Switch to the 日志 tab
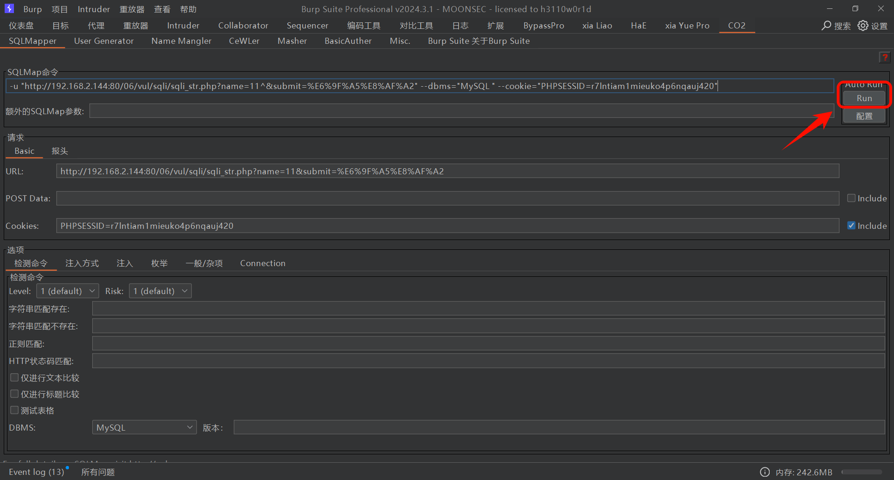 [x=460, y=26]
